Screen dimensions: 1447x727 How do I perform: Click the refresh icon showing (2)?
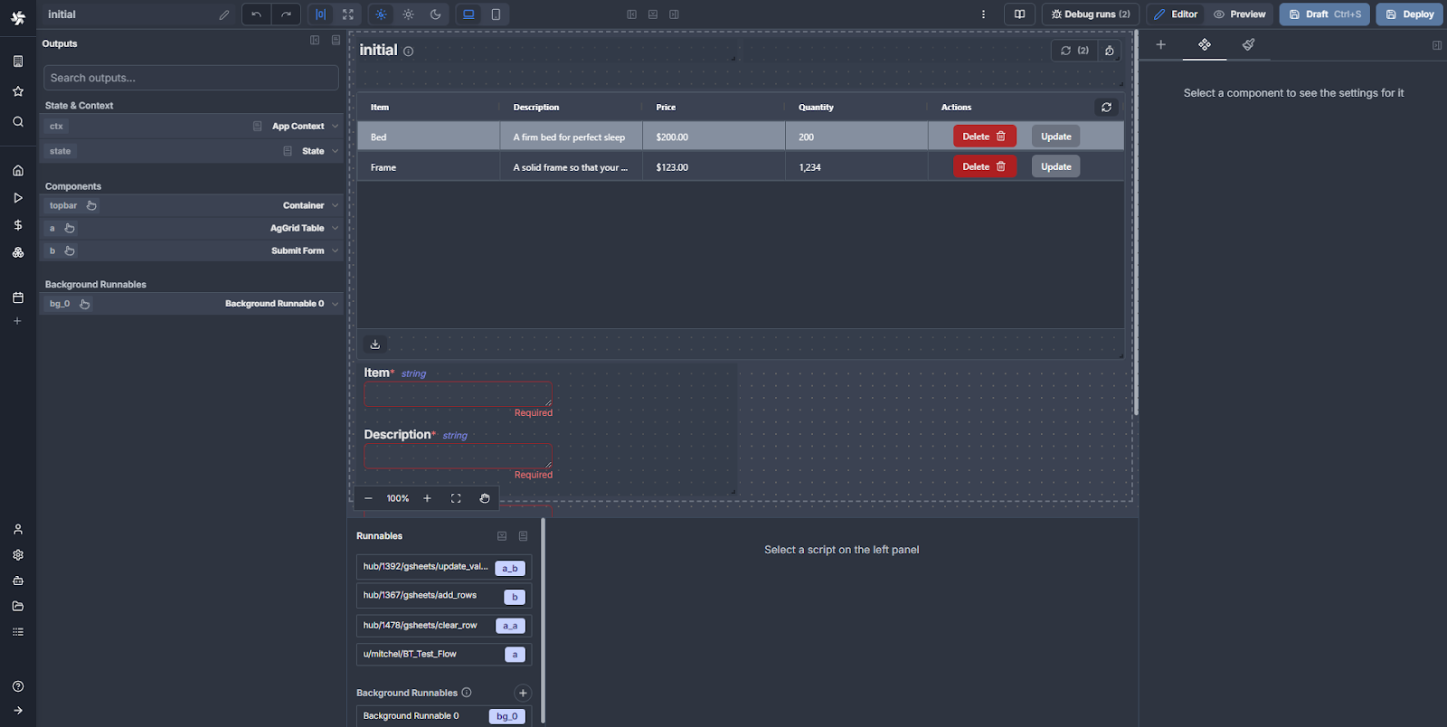click(1074, 51)
